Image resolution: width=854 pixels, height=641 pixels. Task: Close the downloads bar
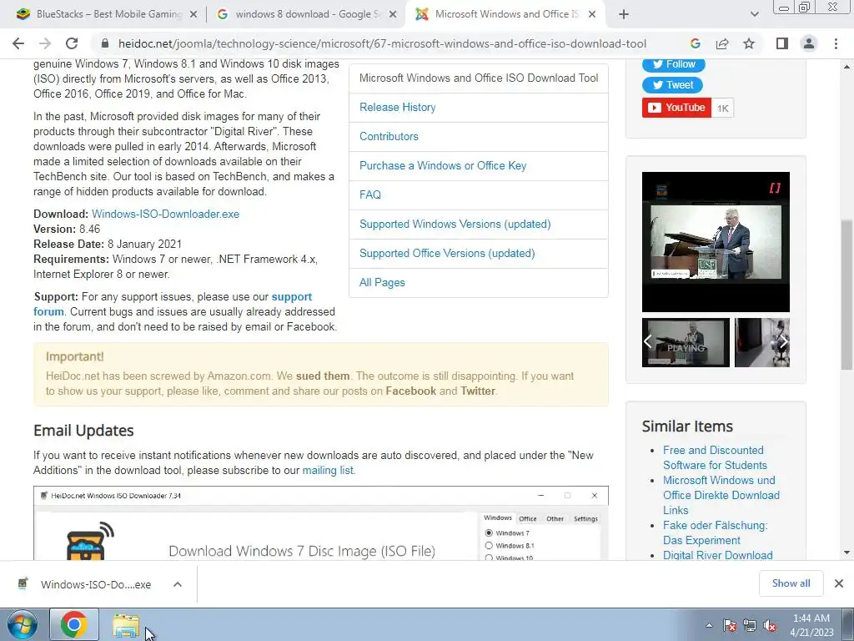[839, 583]
